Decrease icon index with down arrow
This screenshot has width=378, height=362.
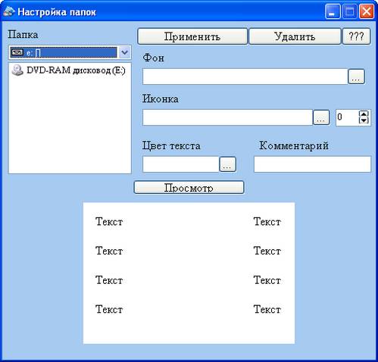tap(364, 120)
